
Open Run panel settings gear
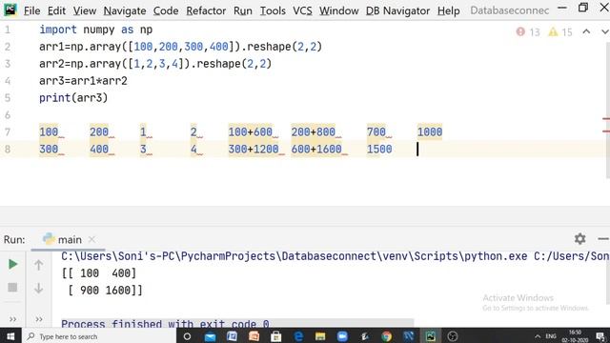tap(579, 239)
